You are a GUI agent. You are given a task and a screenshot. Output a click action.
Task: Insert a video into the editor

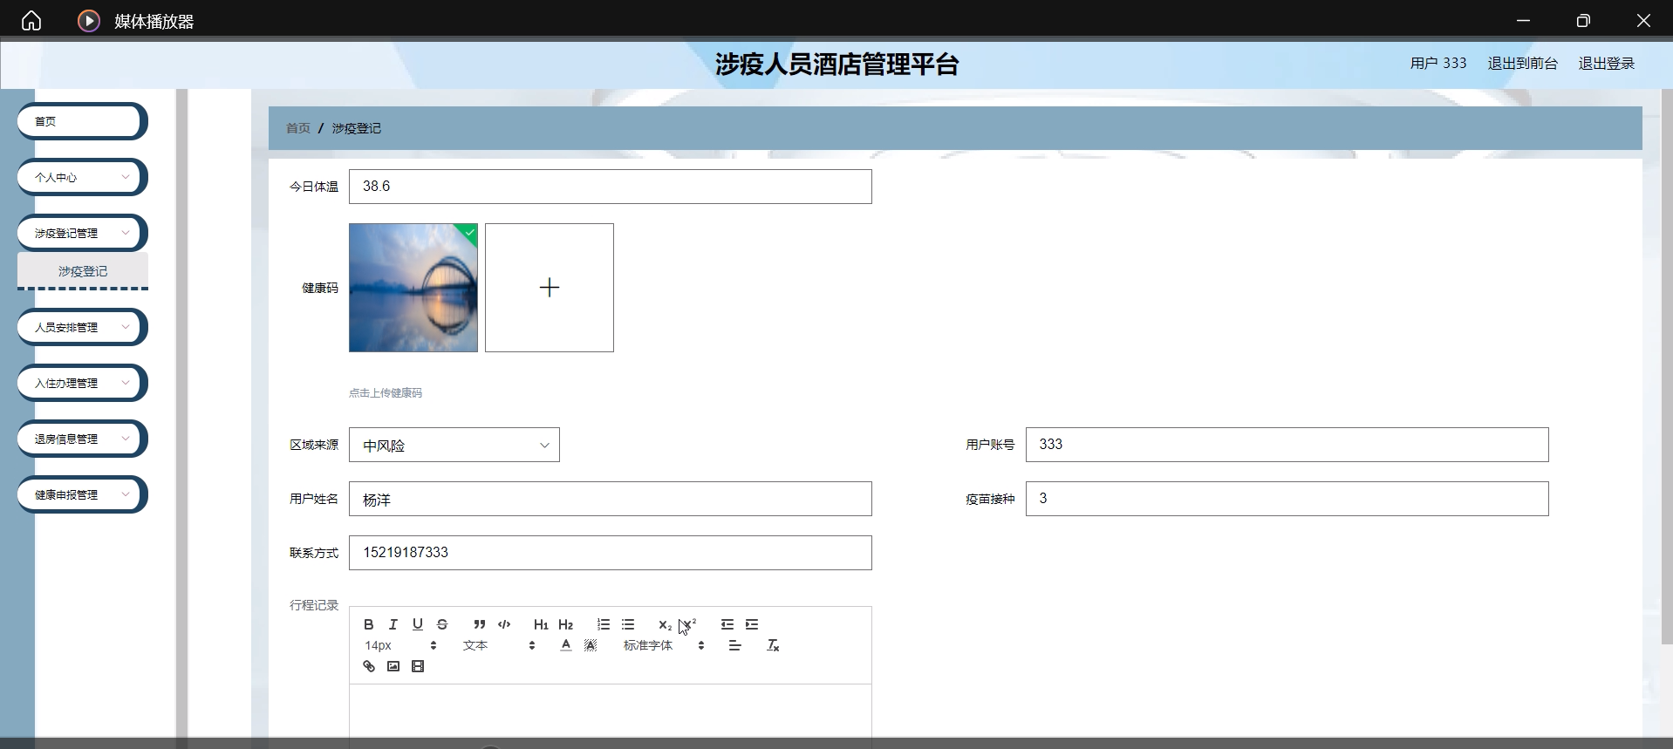tap(418, 666)
